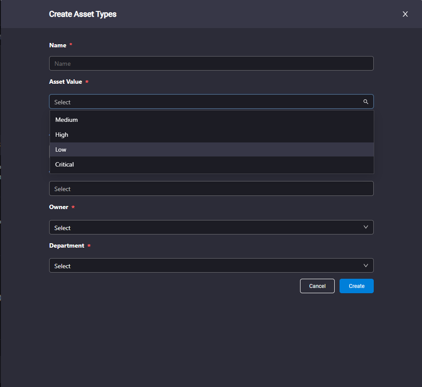Choose Medium from the Asset Value list
The width and height of the screenshot is (422, 387).
[212, 120]
